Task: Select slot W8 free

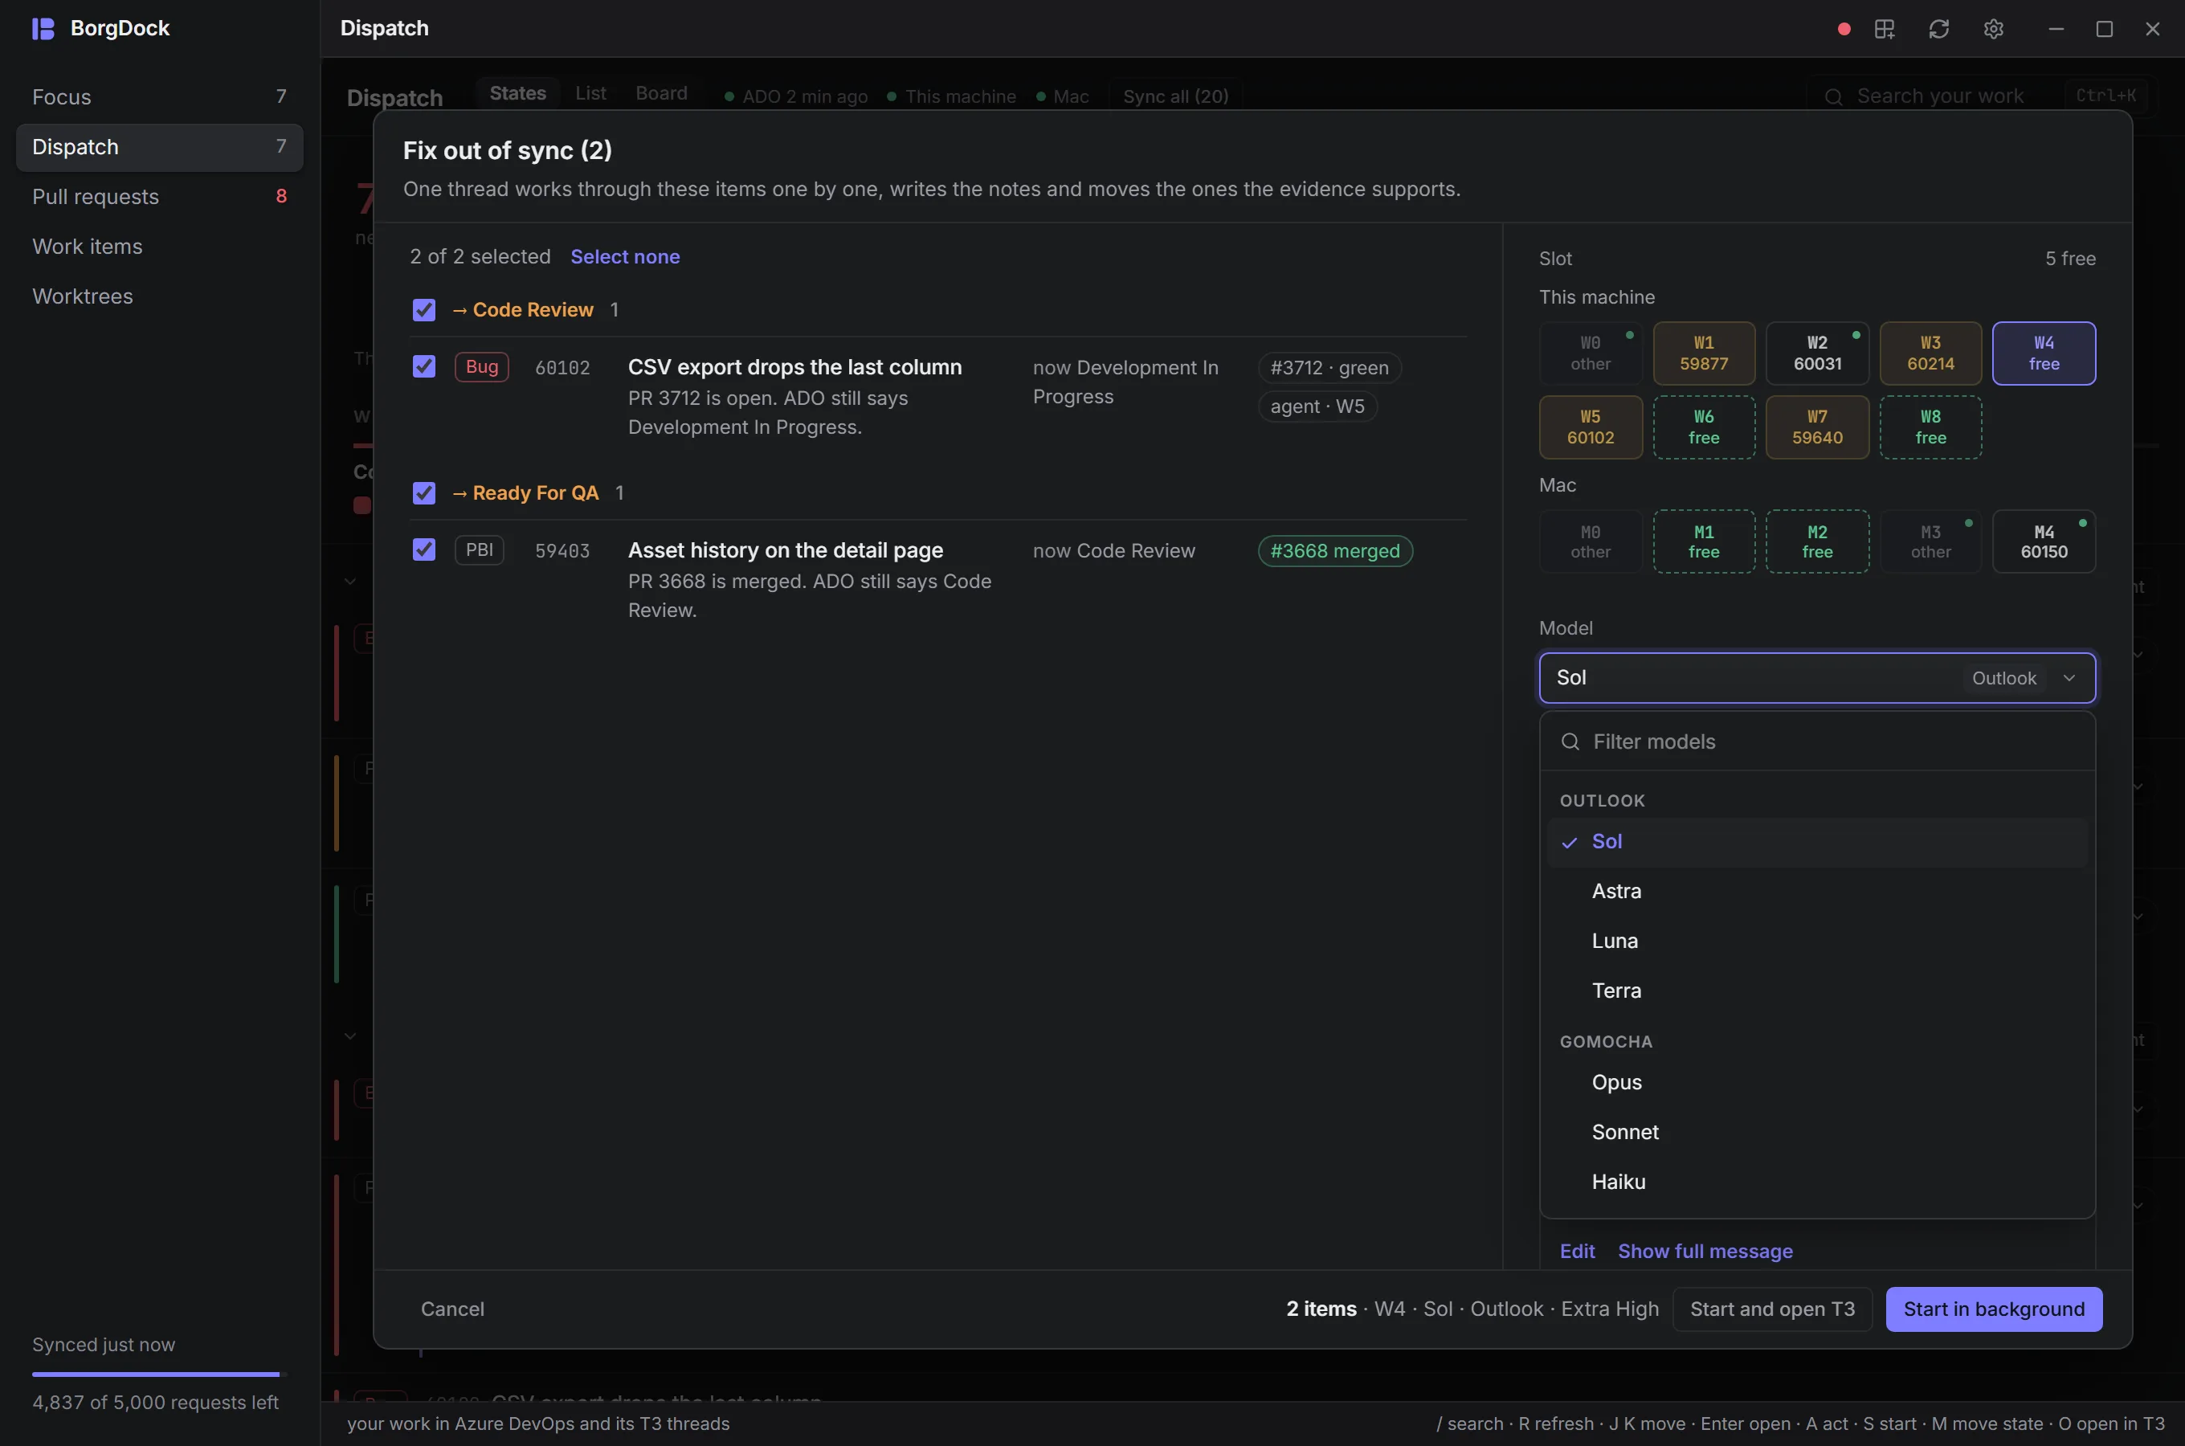Action: click(1930, 427)
